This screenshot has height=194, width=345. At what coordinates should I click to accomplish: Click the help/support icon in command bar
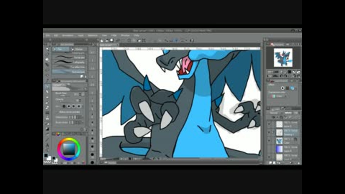click(192, 41)
